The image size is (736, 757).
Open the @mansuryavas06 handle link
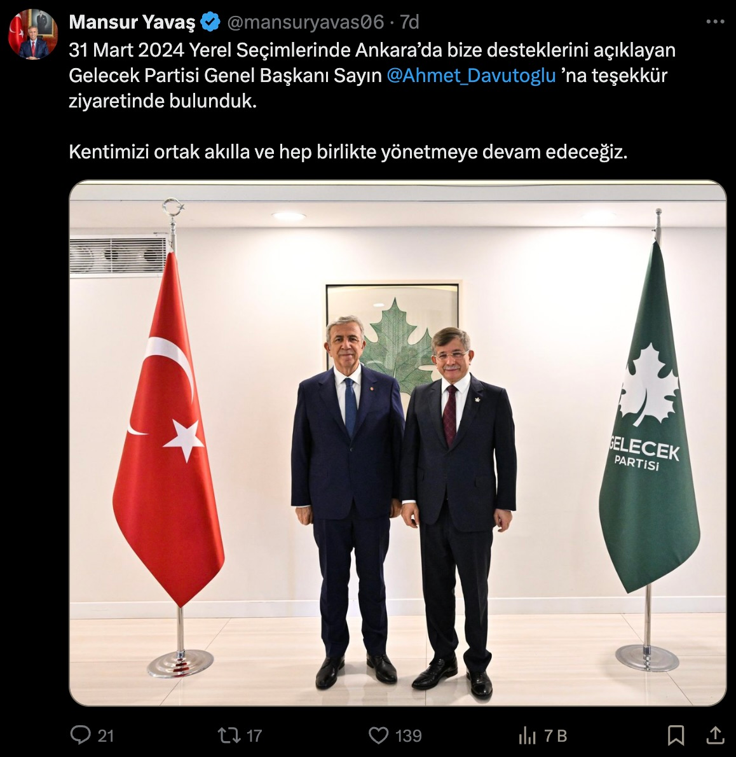point(305,22)
